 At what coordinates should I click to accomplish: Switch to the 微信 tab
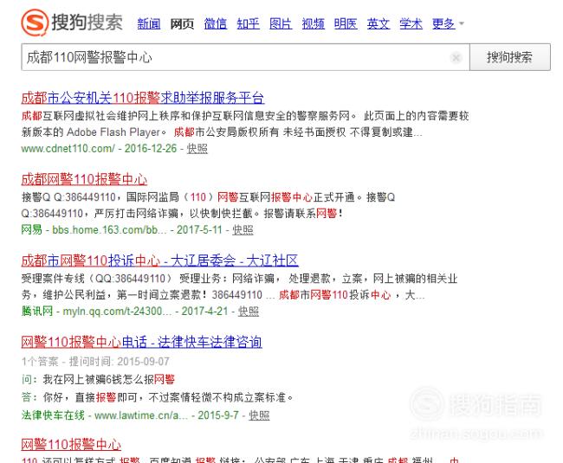pyautogui.click(x=216, y=23)
